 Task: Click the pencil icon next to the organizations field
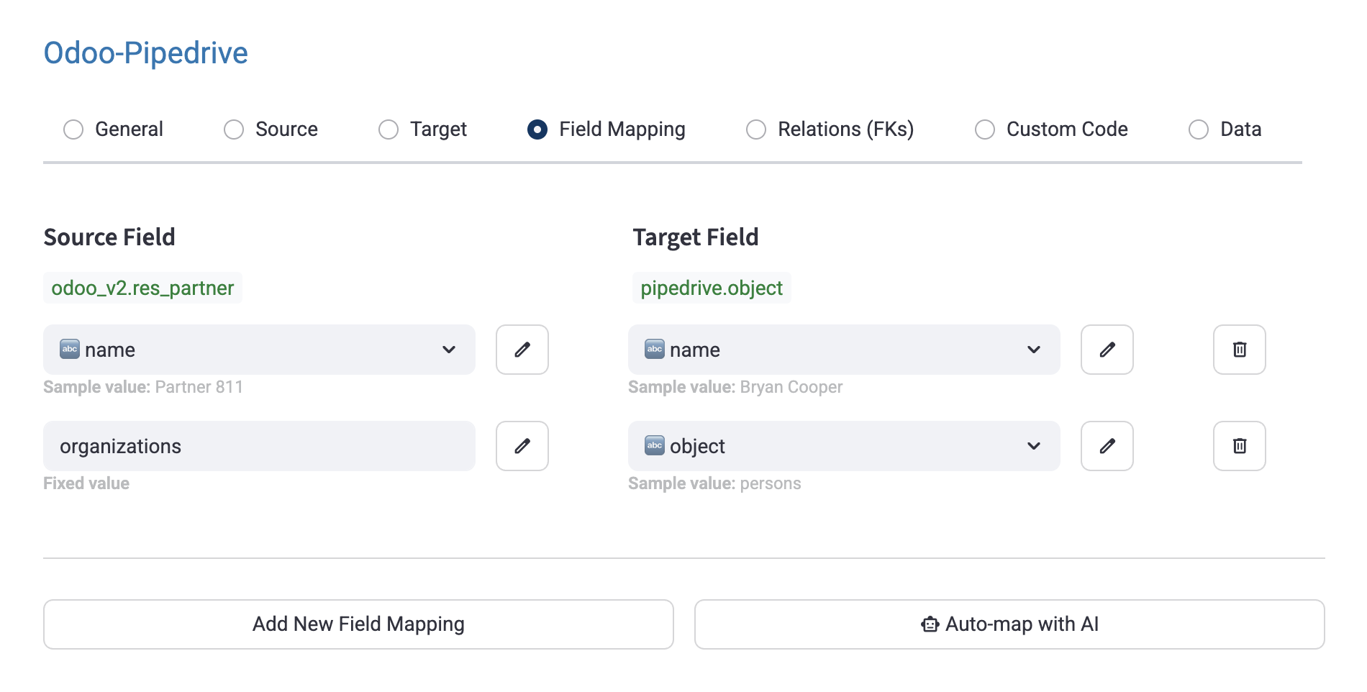pyautogui.click(x=522, y=446)
